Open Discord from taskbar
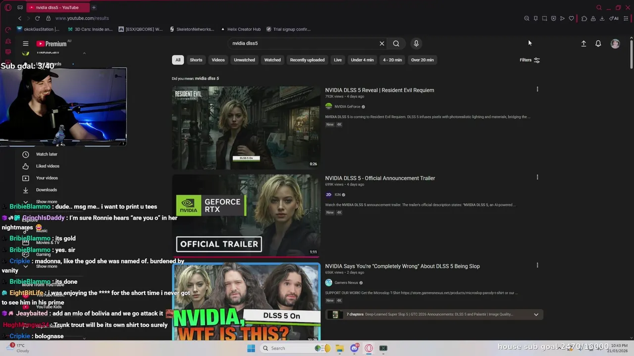 coord(354,348)
